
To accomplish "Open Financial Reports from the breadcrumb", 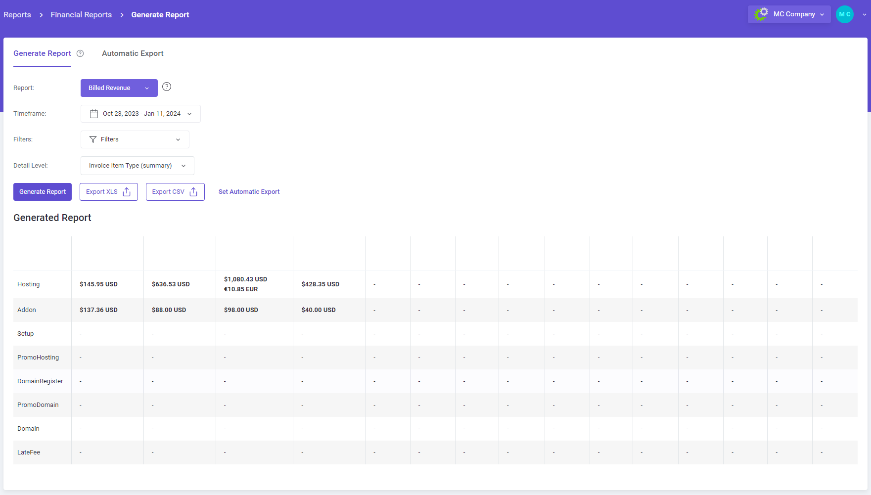I will (x=81, y=14).
